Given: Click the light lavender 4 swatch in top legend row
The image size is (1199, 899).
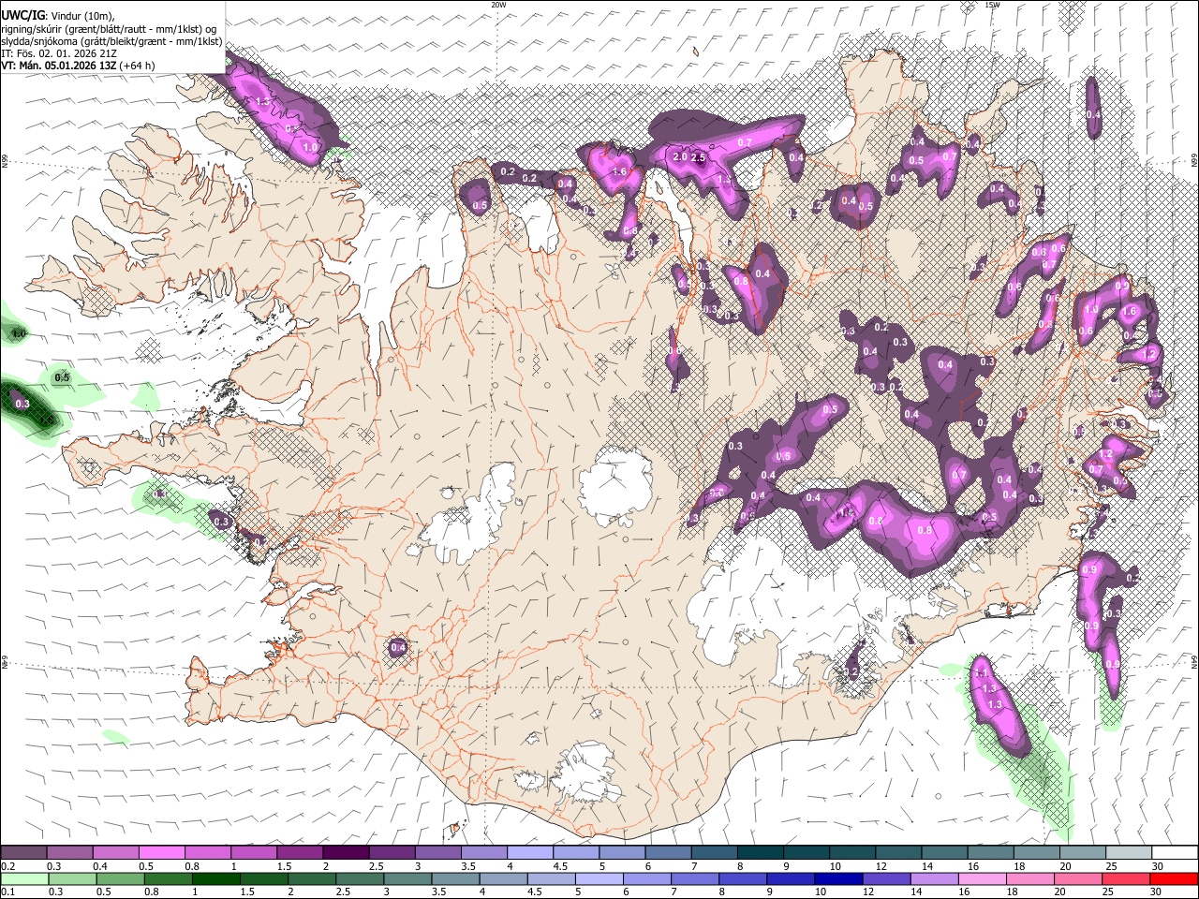Looking at the screenshot, I should [x=530, y=853].
